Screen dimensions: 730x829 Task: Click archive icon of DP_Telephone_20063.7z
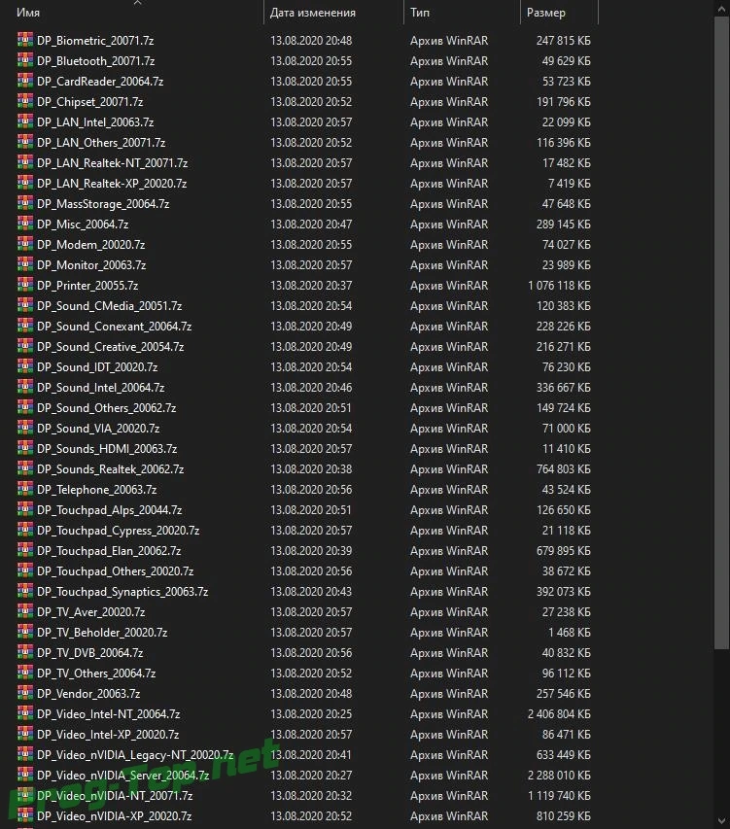coord(25,490)
